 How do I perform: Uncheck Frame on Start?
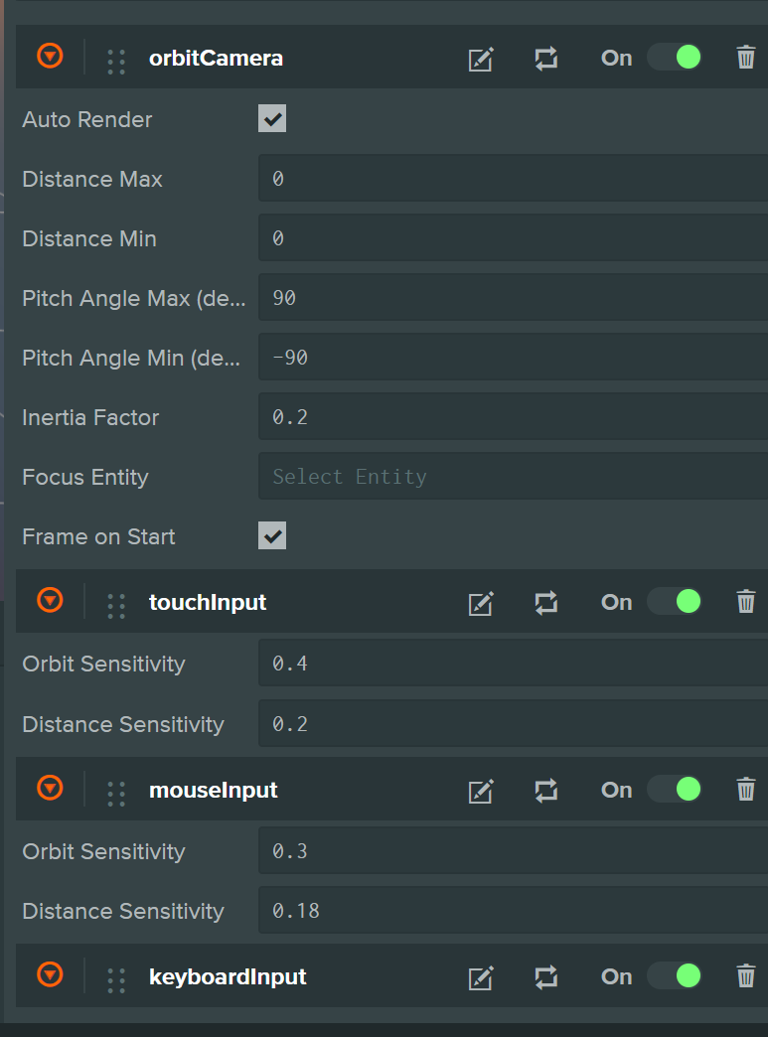tap(272, 536)
